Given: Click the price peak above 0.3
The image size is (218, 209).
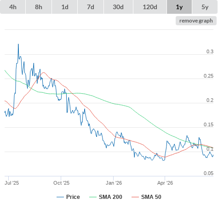Looking at the screenshot, I should [x=18, y=45].
